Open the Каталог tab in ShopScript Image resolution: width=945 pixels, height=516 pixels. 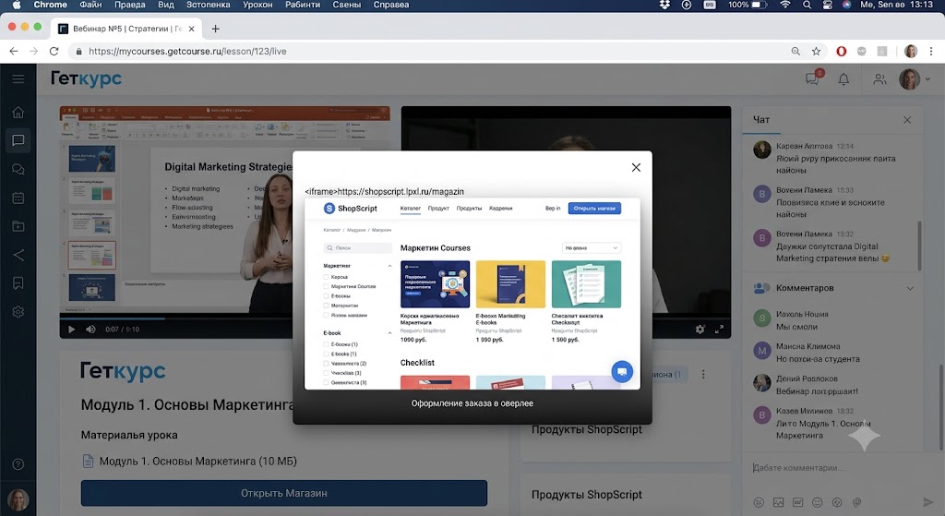411,209
